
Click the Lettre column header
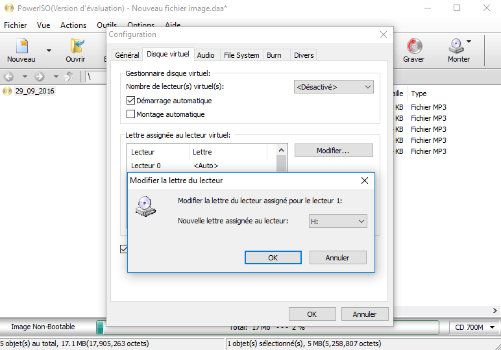pyautogui.click(x=228, y=152)
